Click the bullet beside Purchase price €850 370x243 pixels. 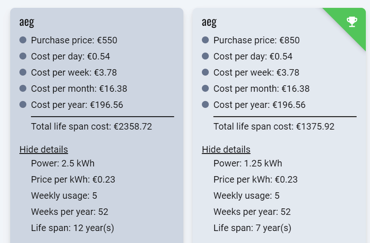pos(205,40)
